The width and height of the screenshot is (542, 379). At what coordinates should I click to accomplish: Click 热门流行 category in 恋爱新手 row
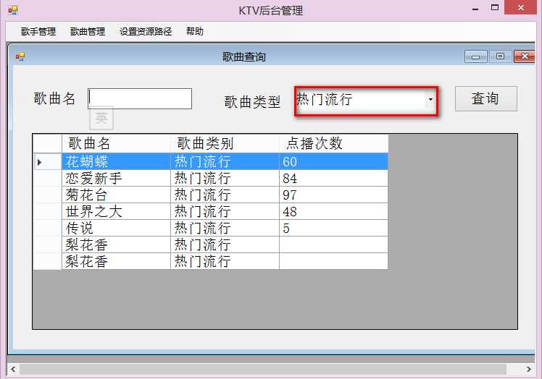coord(225,178)
